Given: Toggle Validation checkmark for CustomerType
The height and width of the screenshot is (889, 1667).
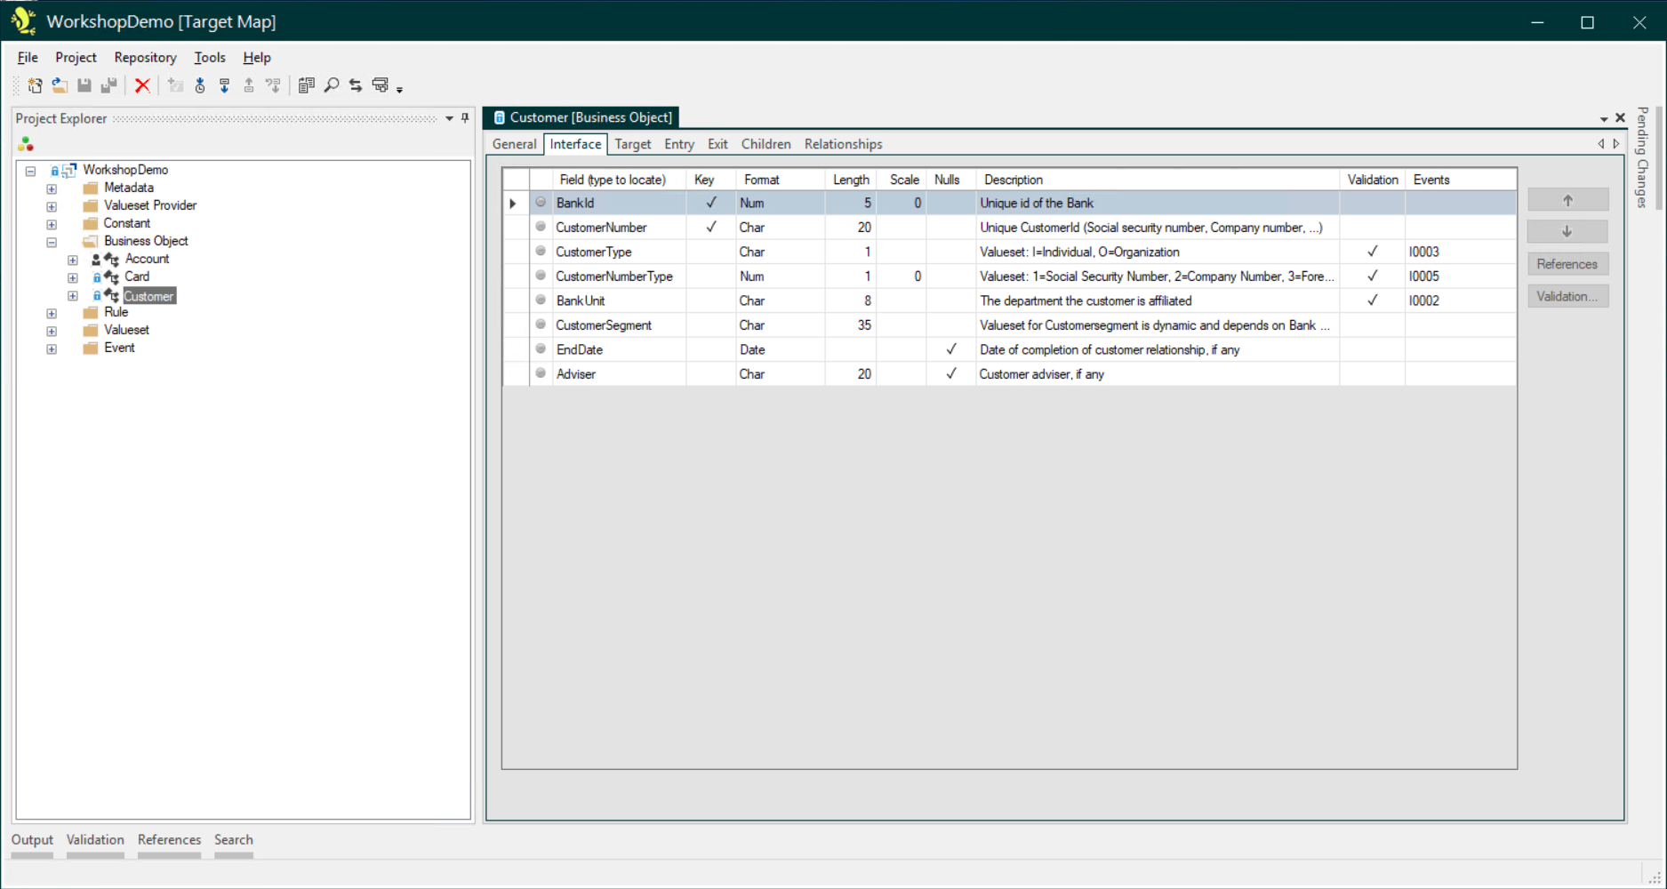Looking at the screenshot, I should (x=1372, y=252).
